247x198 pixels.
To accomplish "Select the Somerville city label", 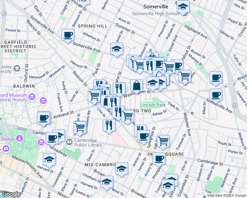I will (156, 7).
